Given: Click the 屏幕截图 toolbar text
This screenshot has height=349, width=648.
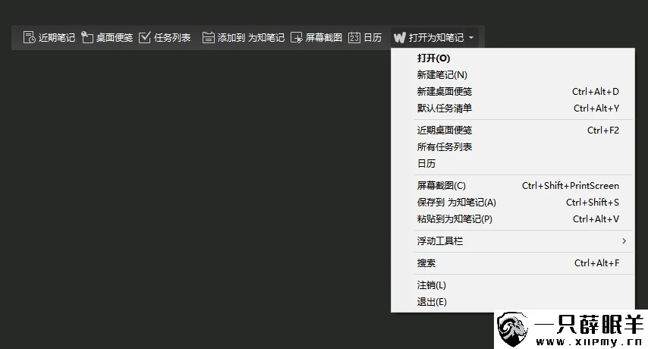Looking at the screenshot, I should 324,38.
